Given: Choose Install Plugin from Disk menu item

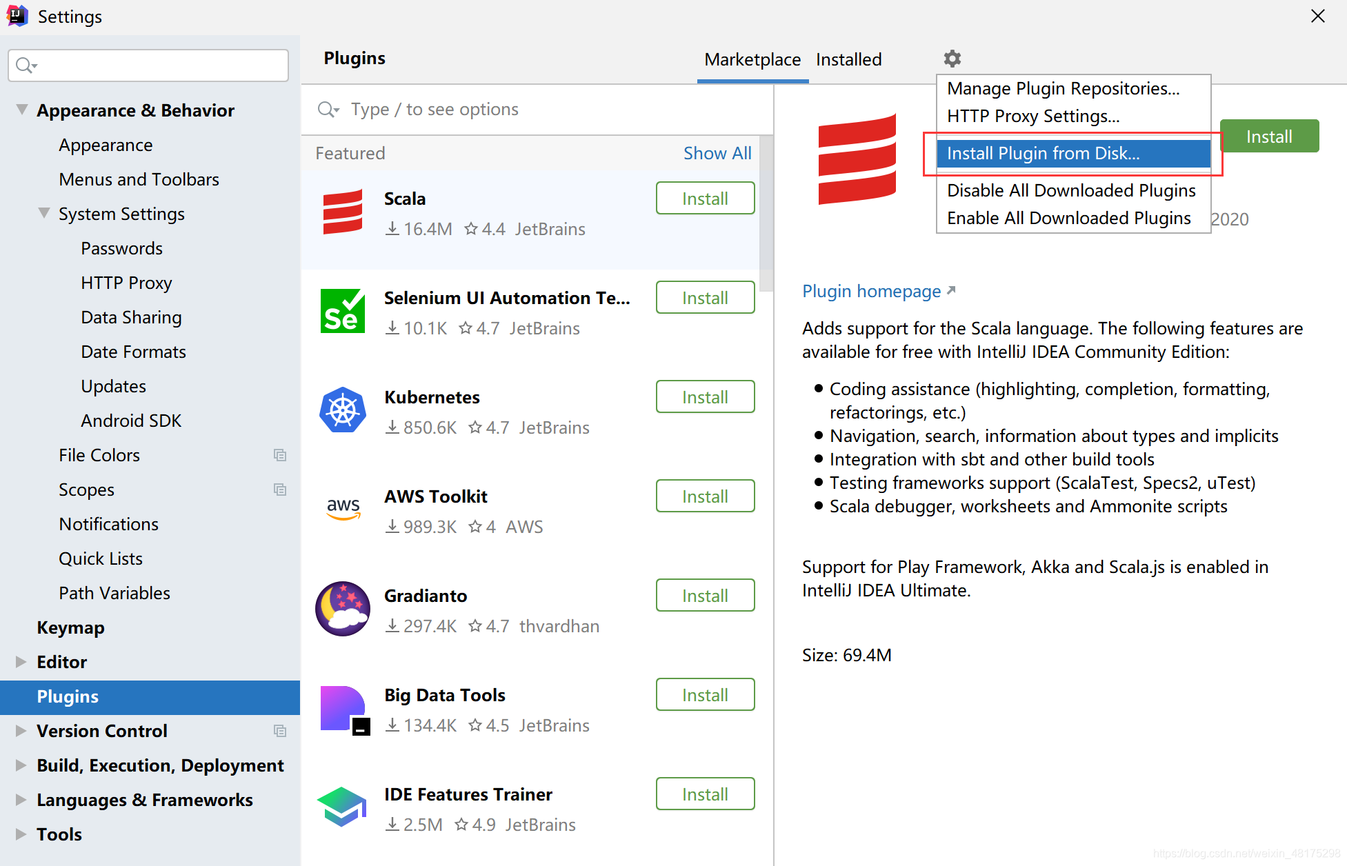Looking at the screenshot, I should coord(1073,153).
